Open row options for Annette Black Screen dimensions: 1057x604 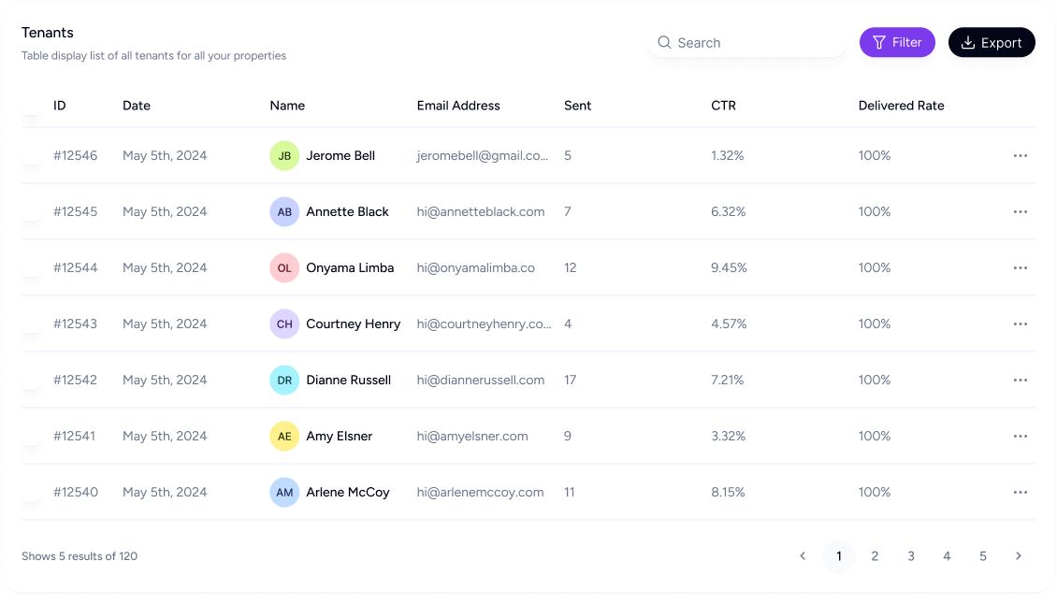tap(1020, 212)
